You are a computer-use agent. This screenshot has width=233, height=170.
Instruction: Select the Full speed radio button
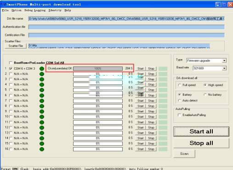click(x=180, y=85)
